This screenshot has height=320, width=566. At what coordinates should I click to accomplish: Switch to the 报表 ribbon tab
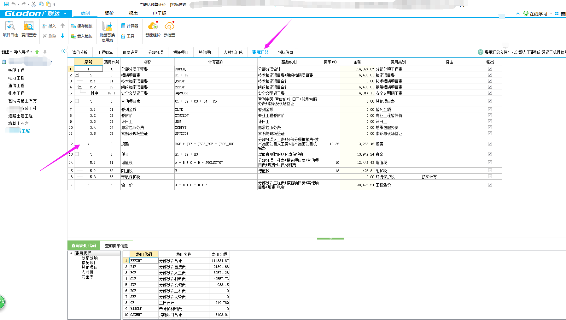pos(133,13)
